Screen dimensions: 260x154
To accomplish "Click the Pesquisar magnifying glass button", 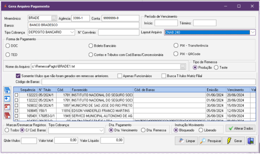I will pyautogui.click(x=210, y=141).
